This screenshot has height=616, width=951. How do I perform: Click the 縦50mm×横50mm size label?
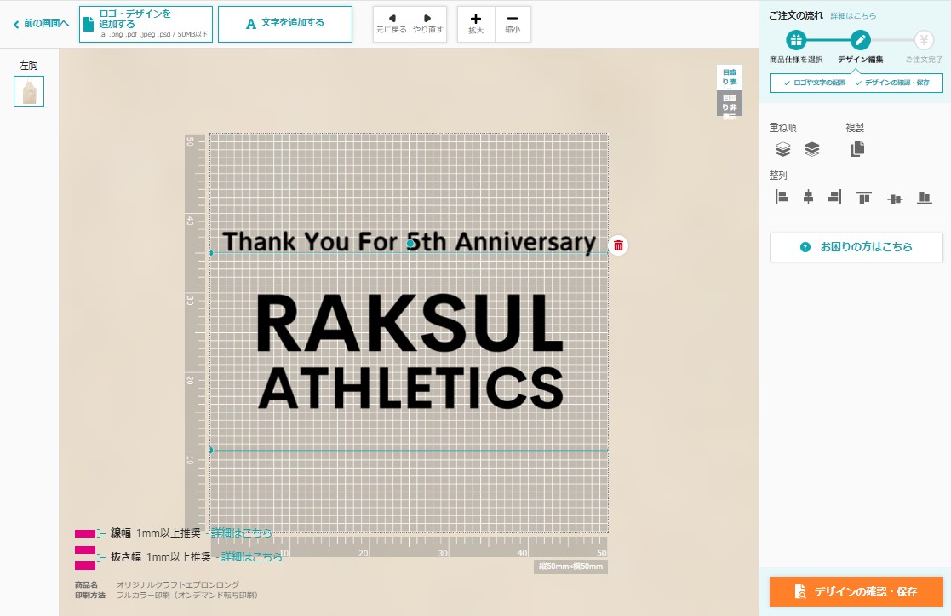[570, 567]
